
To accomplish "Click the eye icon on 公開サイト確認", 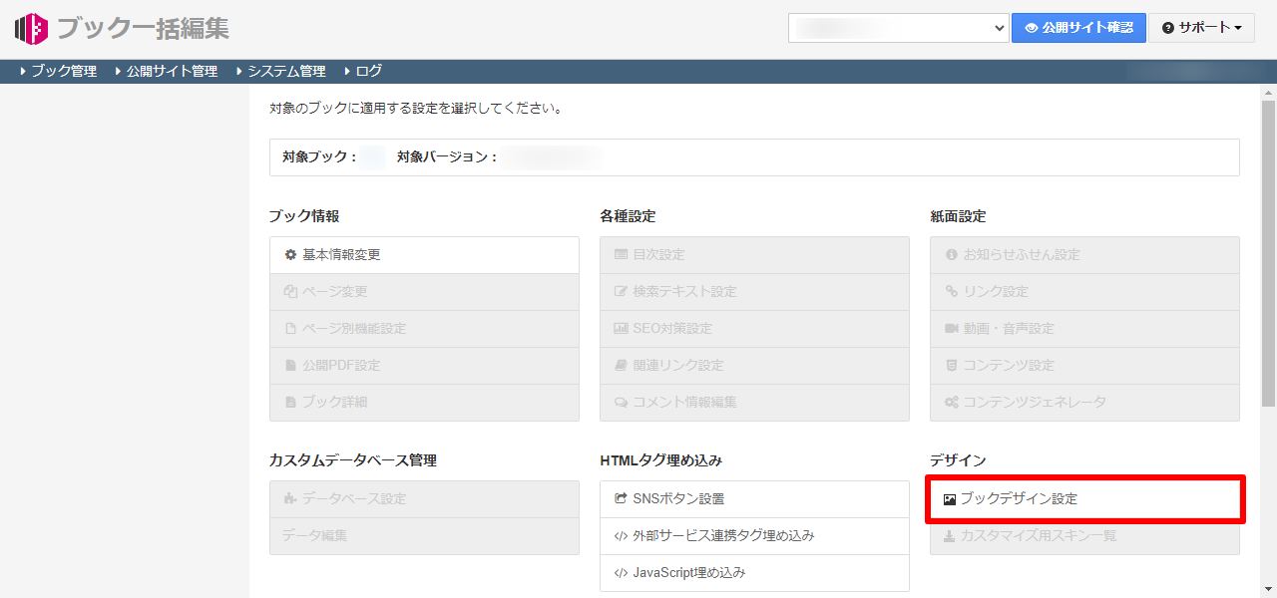I will (x=1032, y=28).
